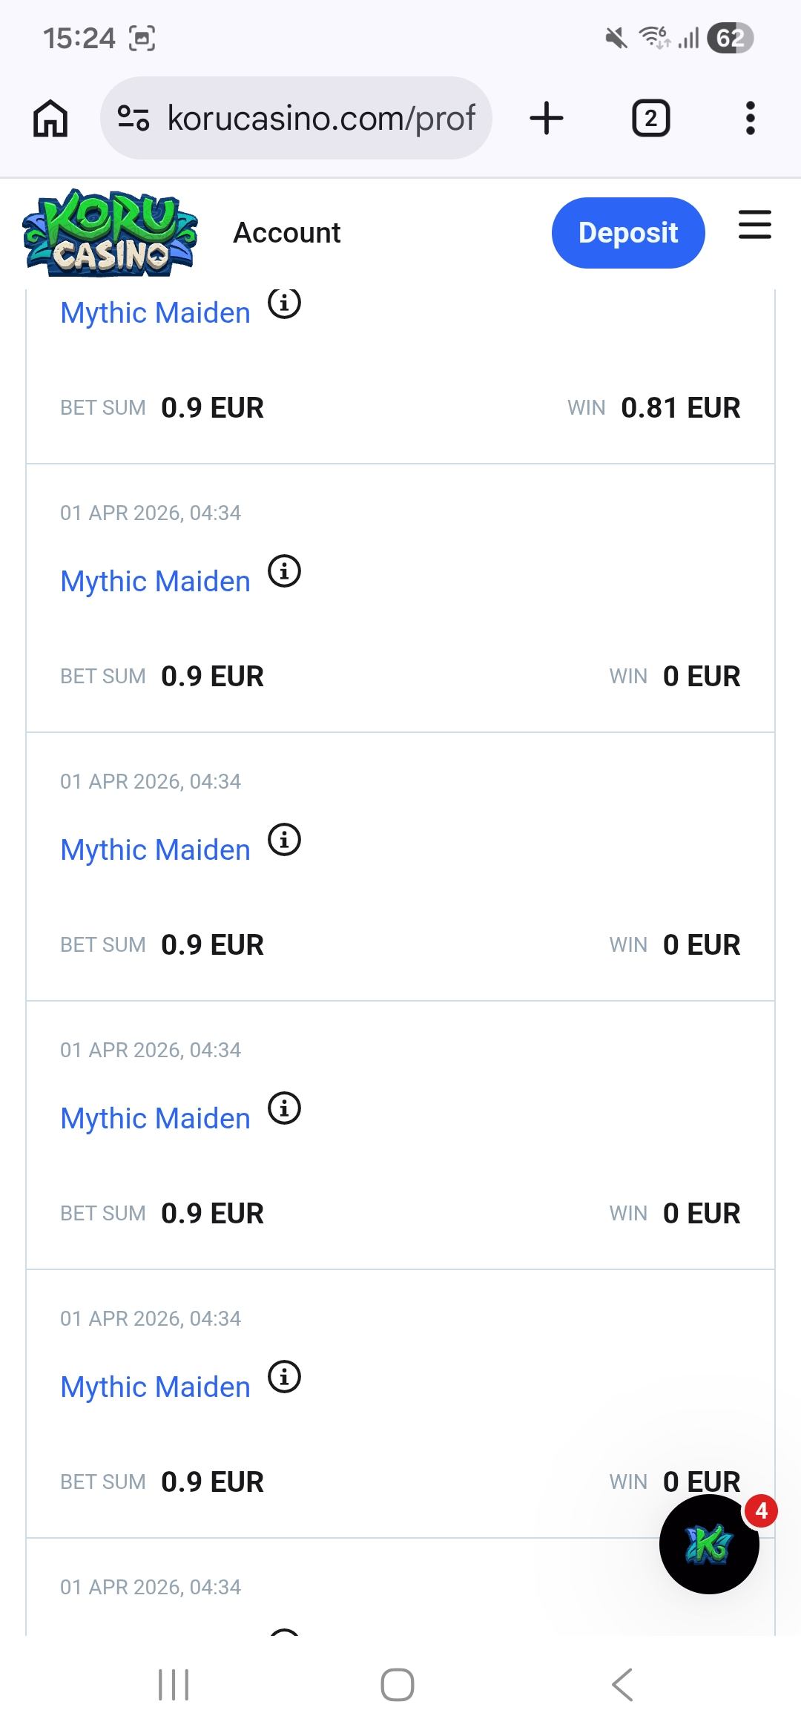Tap info icon on the first 0 EUR win entry
Image resolution: width=801 pixels, height=1736 pixels.
point(284,572)
